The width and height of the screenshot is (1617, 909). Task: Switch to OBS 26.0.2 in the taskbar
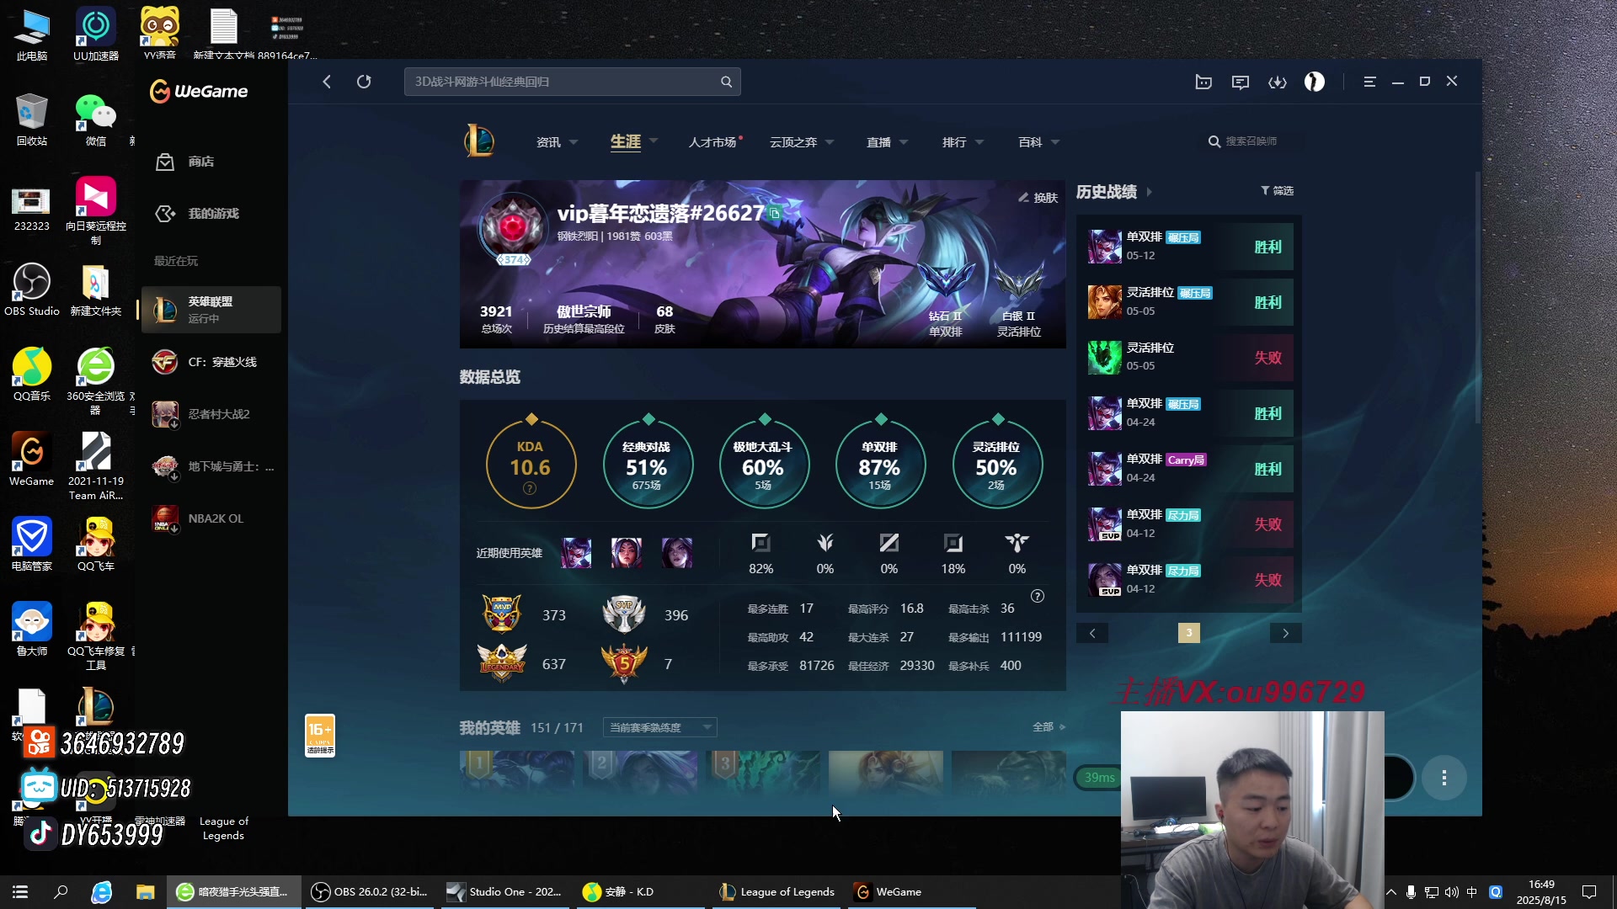tap(369, 892)
